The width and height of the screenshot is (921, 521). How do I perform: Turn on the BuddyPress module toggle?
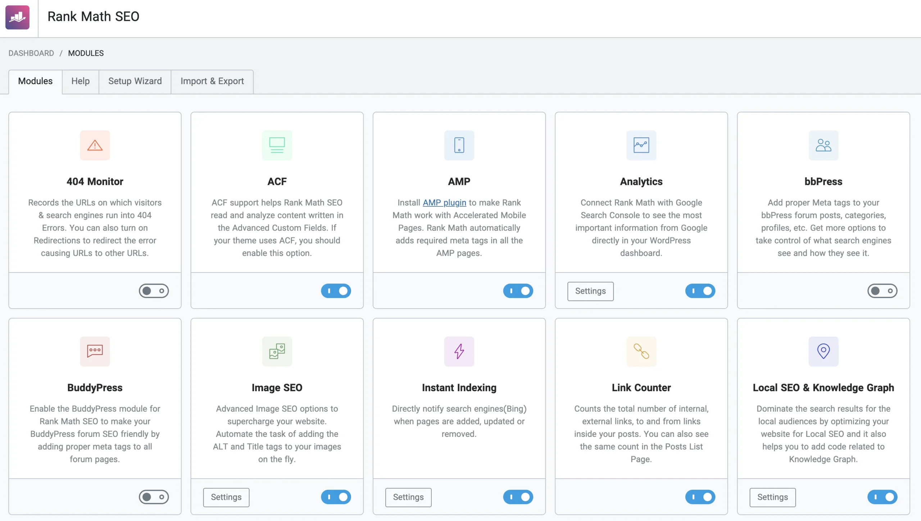pyautogui.click(x=154, y=497)
